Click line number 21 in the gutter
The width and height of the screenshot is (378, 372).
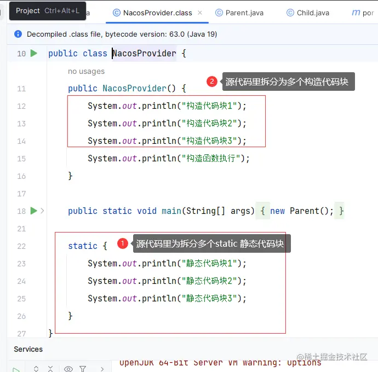21,229
